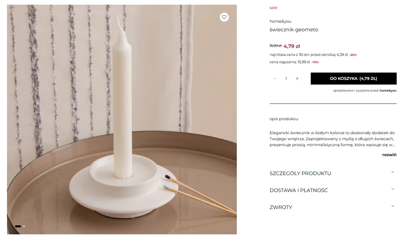The width and height of the screenshot is (408, 238).
Task: Click chevron next to SZCZEGÓŁY PRODUKTU
Action: (393, 172)
